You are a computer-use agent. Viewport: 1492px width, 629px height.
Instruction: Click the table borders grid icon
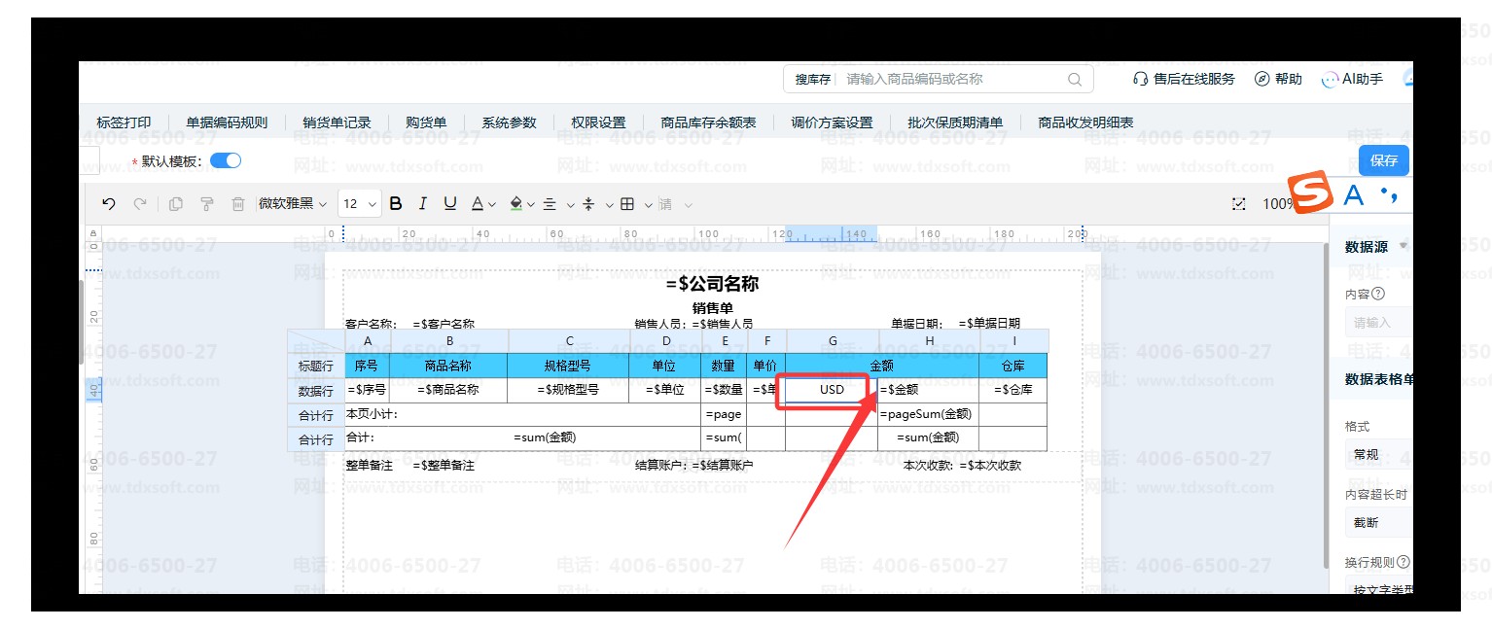click(x=627, y=204)
